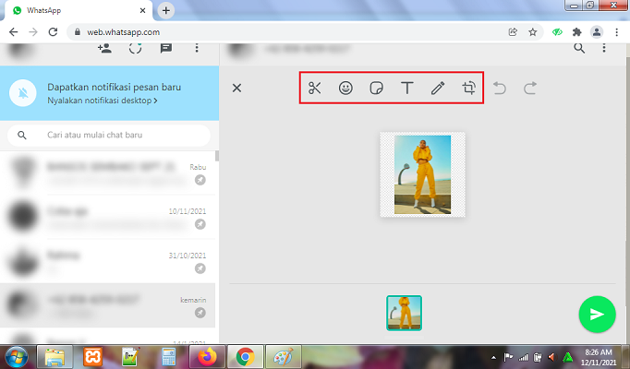Add a sticker to the image

377,88
